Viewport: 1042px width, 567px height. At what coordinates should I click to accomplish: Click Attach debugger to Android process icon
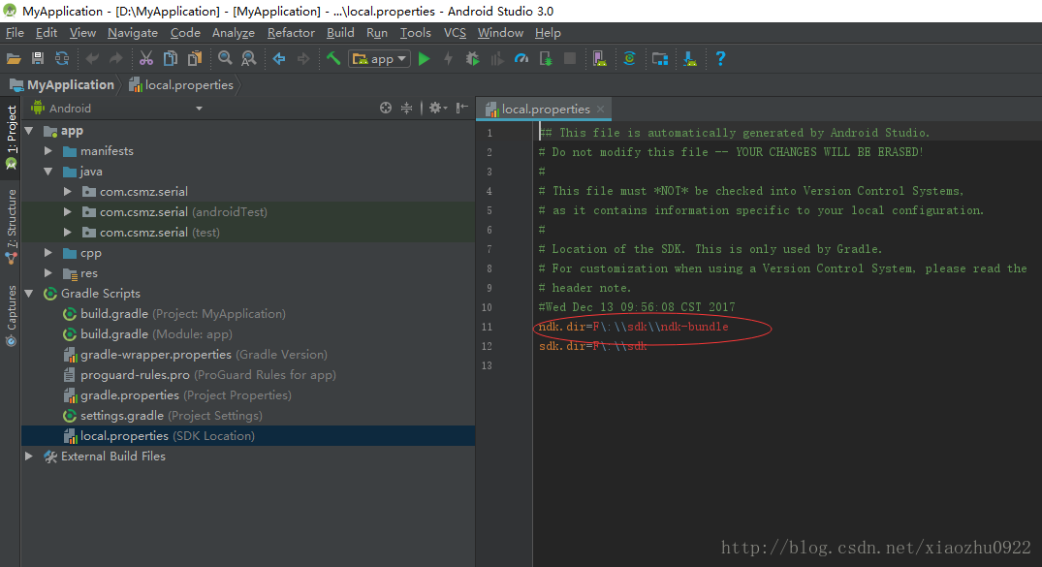(x=546, y=59)
